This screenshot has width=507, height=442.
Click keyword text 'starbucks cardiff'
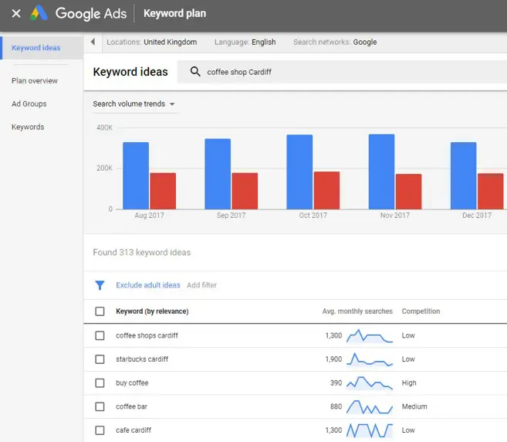(142, 359)
